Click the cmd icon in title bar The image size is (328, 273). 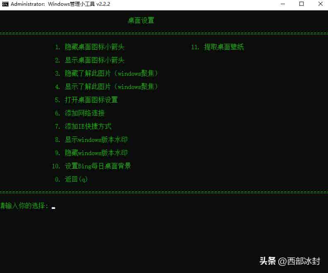pos(5,4)
